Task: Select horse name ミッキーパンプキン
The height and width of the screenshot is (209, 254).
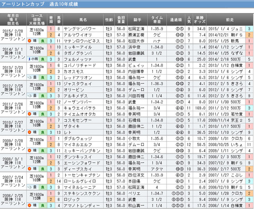Action: pyautogui.click(x=82, y=151)
